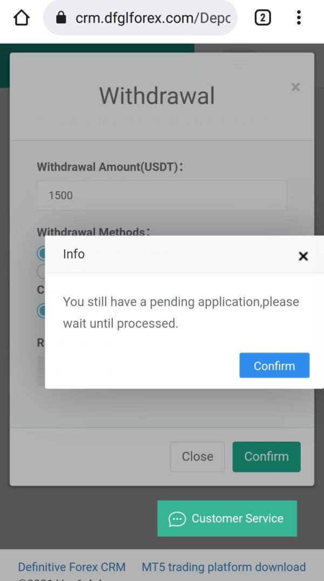Screen dimensions: 324x581
Task: Click the greyed field under the R label
Action: coord(41,371)
